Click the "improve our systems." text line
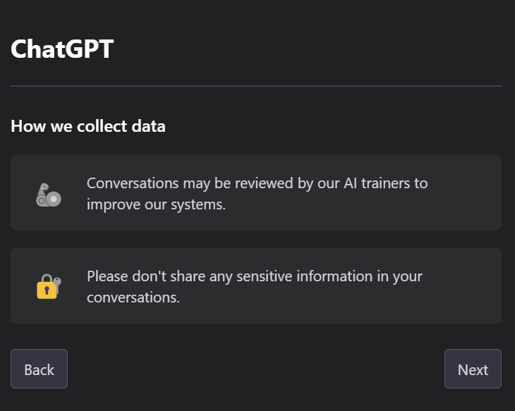This screenshot has width=515, height=411. pyautogui.click(x=156, y=204)
